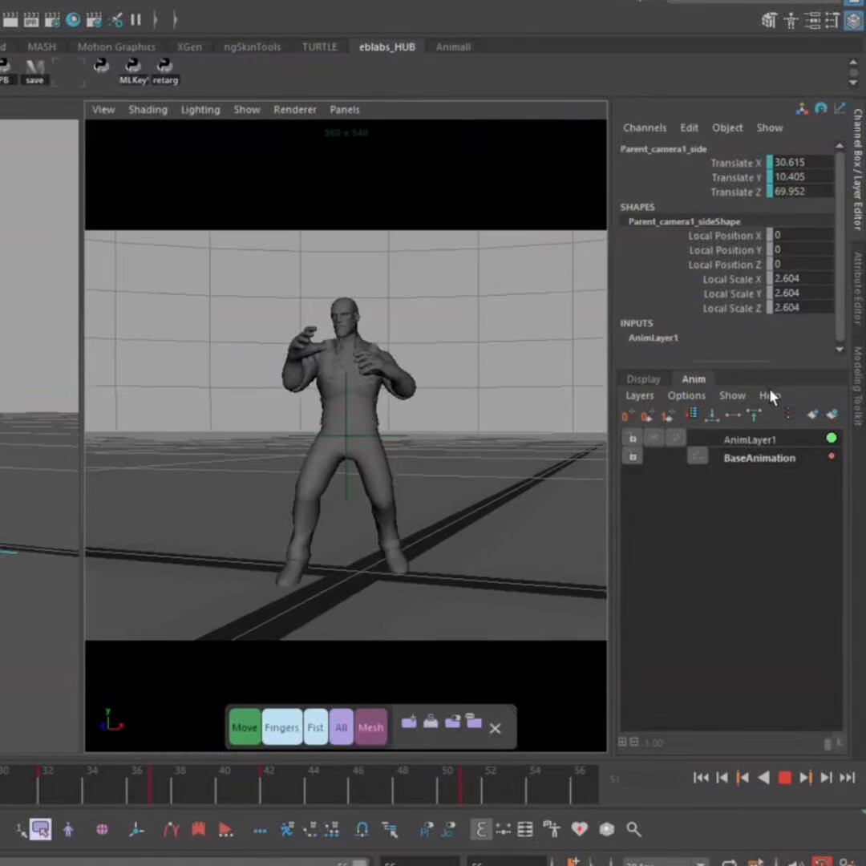Open the Layers menu in the layer editor
866x866 pixels.
(639, 395)
